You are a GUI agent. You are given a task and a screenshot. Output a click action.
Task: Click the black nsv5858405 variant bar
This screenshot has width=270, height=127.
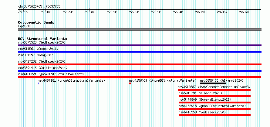213,83
